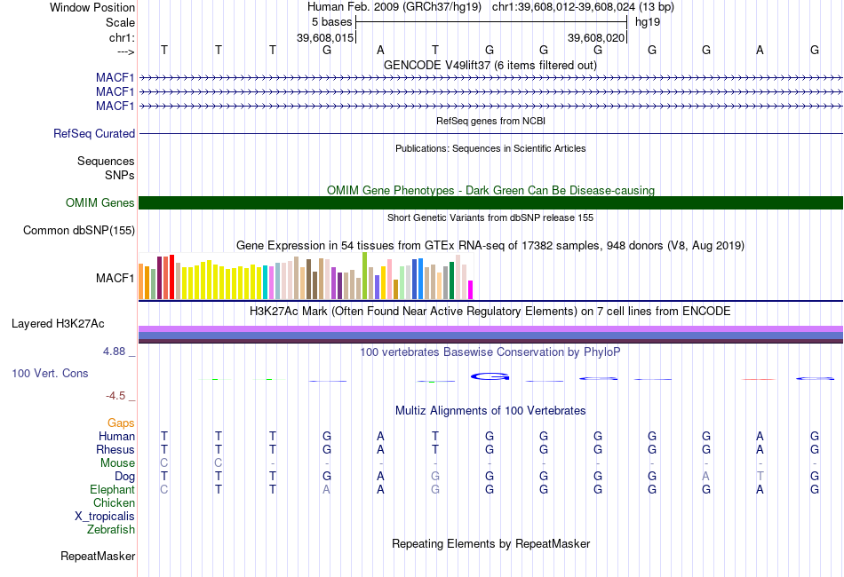Click the 4.88 upper scale value

pos(114,352)
